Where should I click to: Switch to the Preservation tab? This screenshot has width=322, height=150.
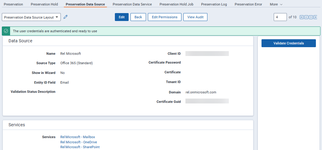pyautogui.click(x=13, y=4)
